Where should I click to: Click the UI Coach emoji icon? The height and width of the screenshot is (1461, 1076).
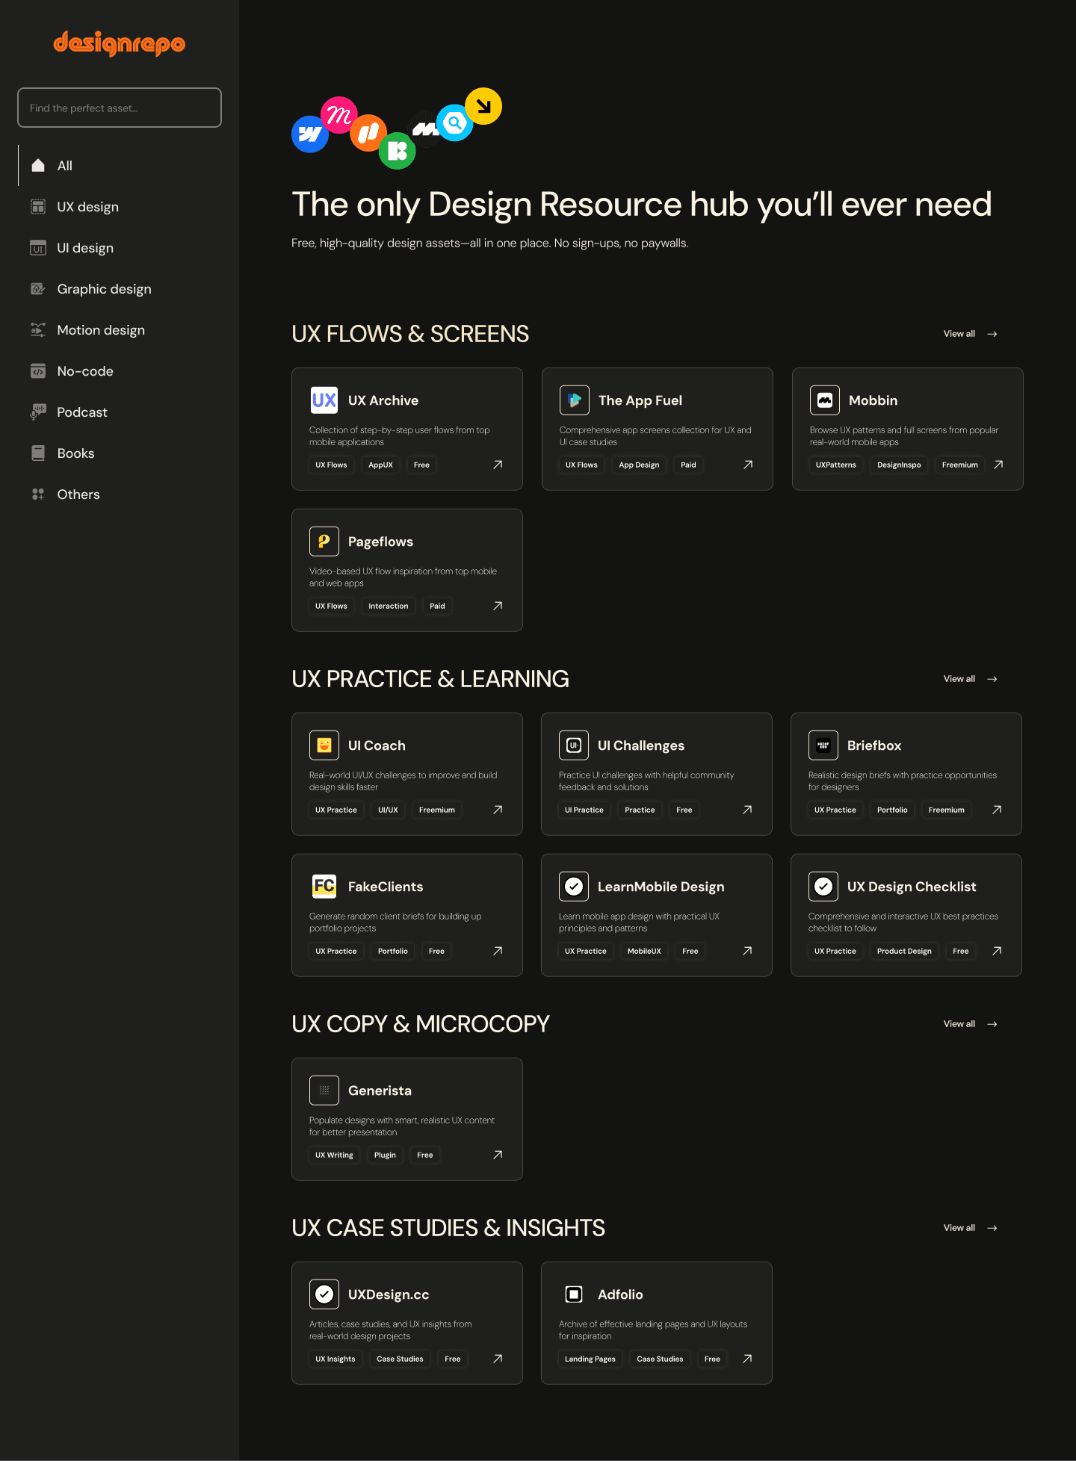pos(324,745)
